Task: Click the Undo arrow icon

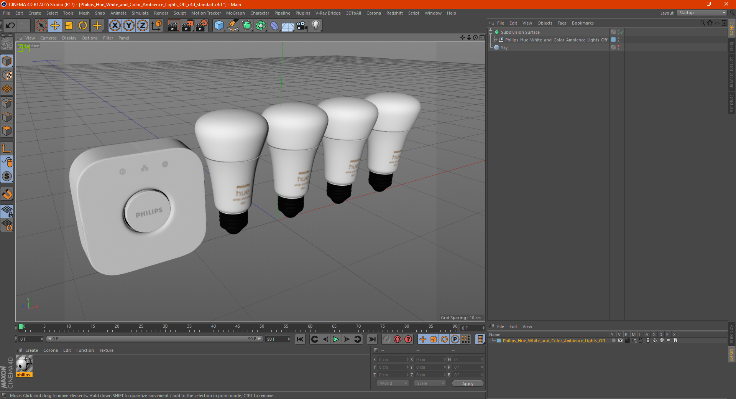Action: [10, 26]
